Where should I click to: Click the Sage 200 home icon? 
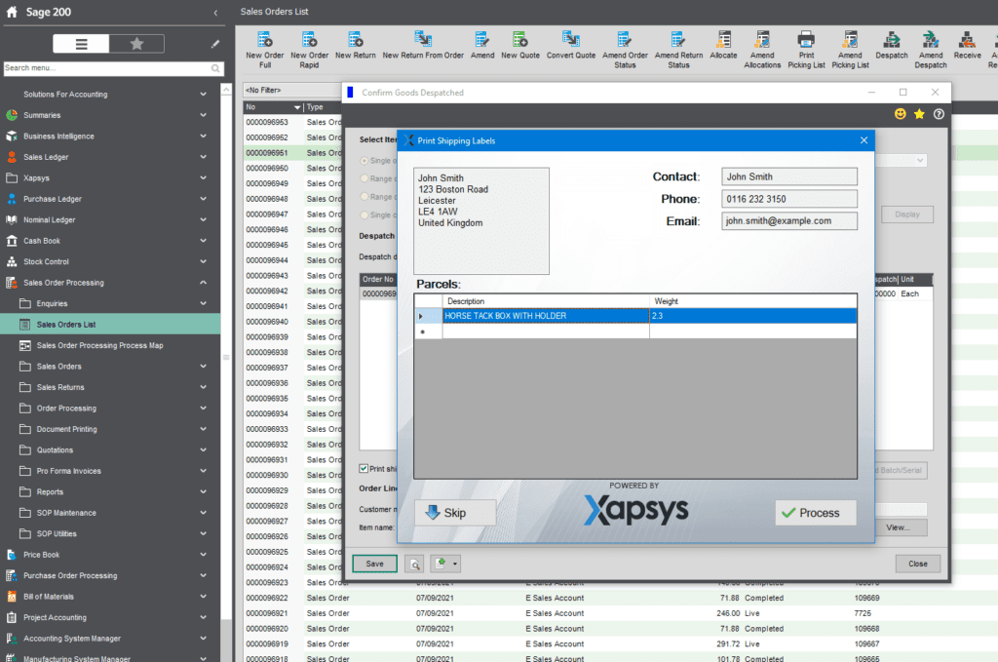[x=12, y=12]
